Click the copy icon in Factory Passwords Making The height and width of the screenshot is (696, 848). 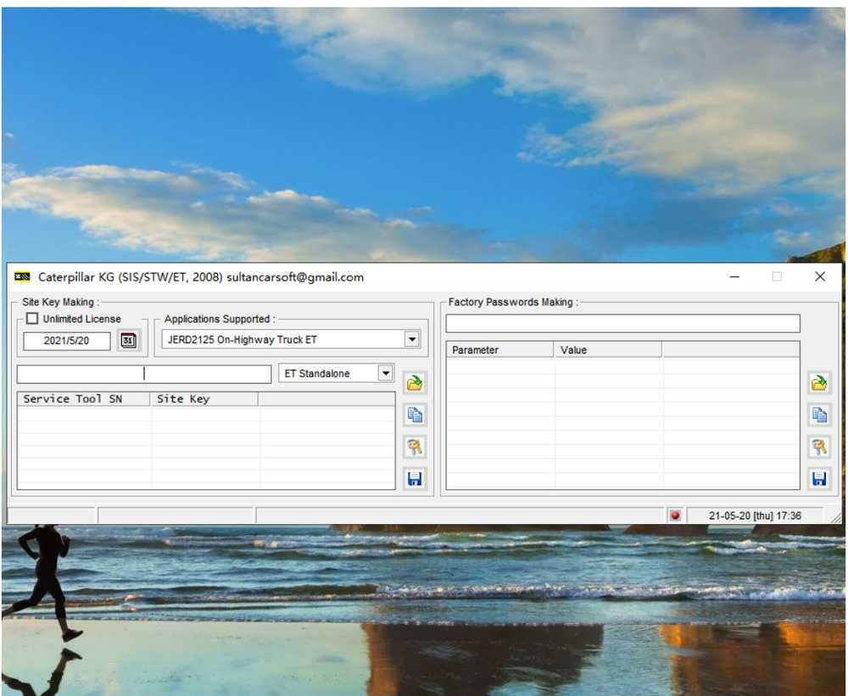click(819, 415)
